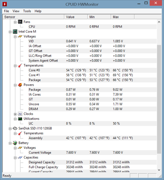Collapse the Battery node
The height and width of the screenshot is (180, 164).
pyautogui.click(x=10, y=143)
